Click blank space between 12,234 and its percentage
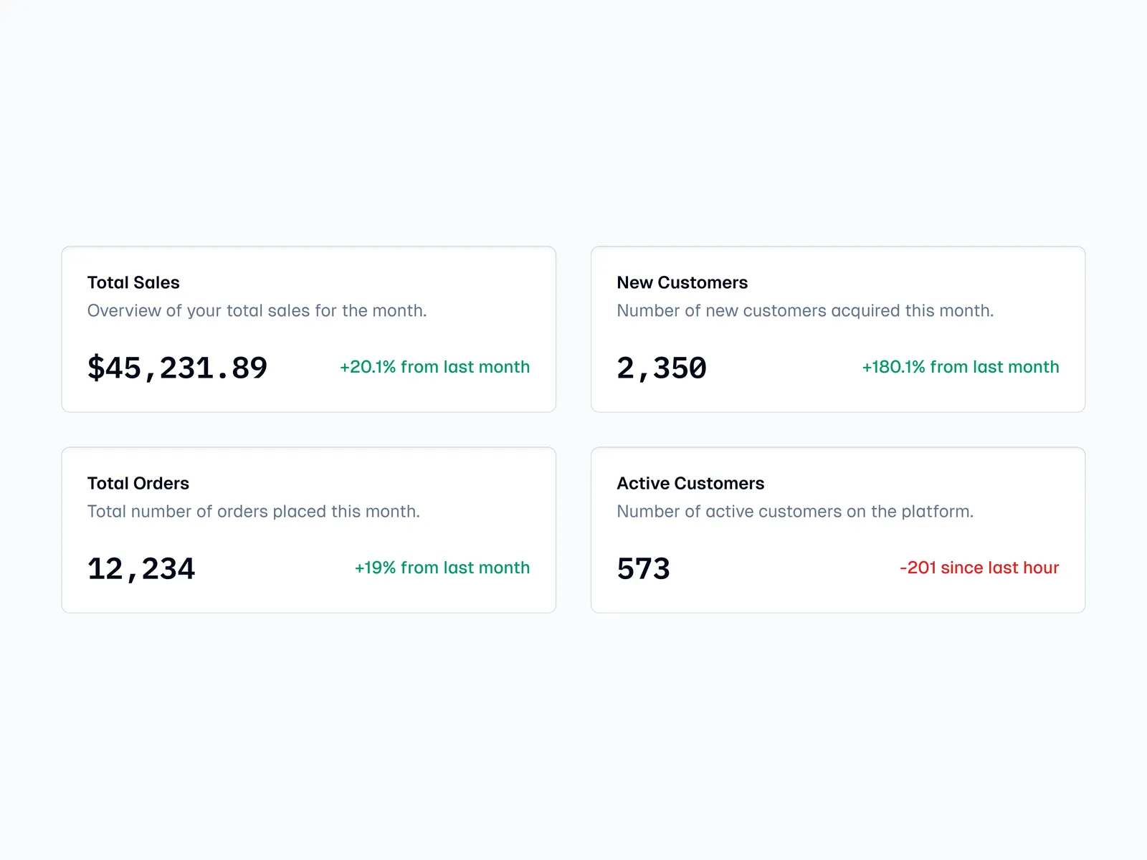1147x860 pixels. coord(275,568)
